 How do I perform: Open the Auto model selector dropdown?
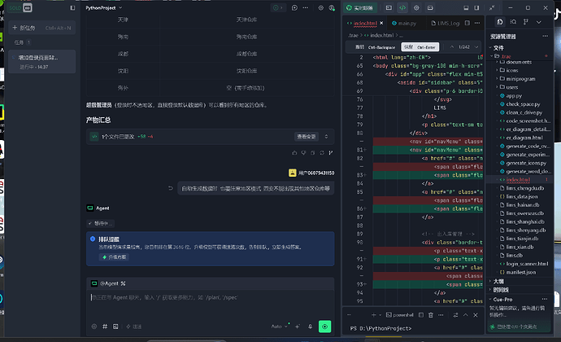[279, 327]
